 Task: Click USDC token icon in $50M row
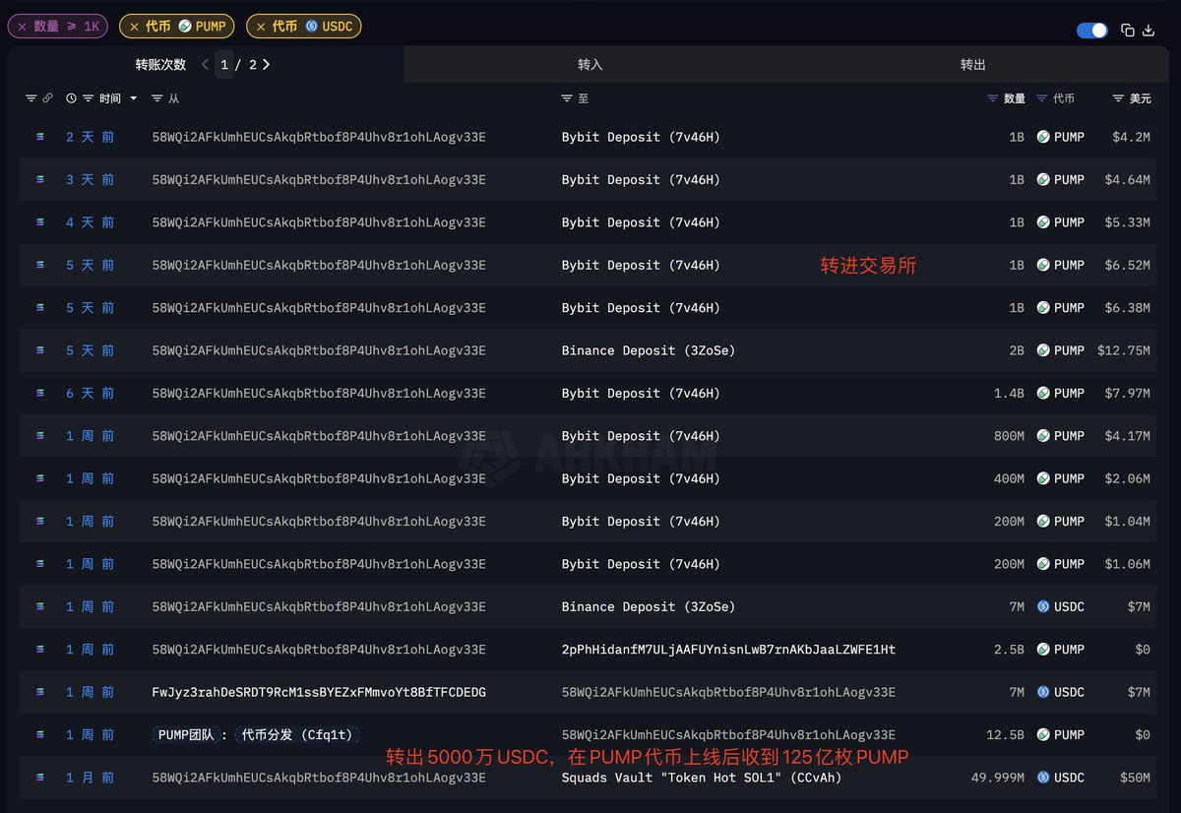1043,778
